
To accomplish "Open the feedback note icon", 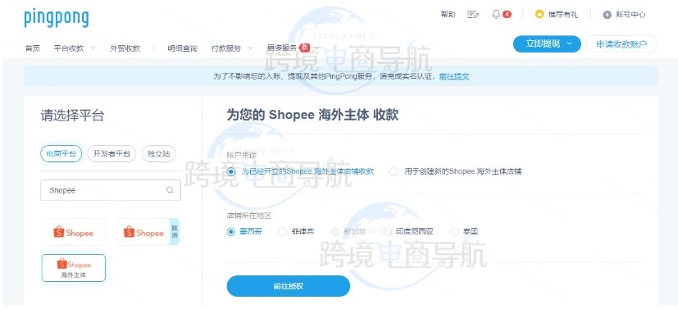I will pos(473,15).
